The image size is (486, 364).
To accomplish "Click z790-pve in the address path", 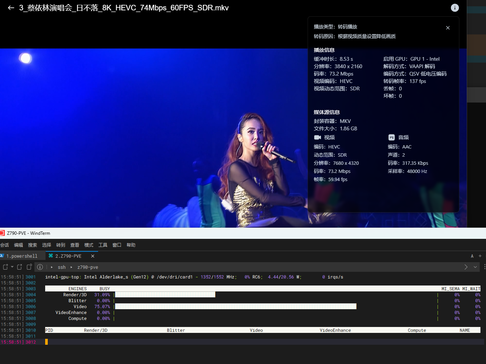I will point(88,267).
